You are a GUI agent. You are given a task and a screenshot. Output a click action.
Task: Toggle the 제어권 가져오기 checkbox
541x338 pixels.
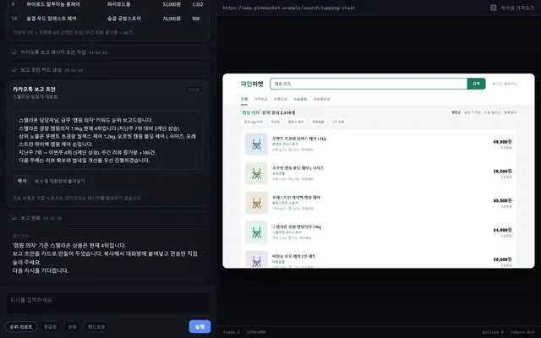[x=494, y=8]
